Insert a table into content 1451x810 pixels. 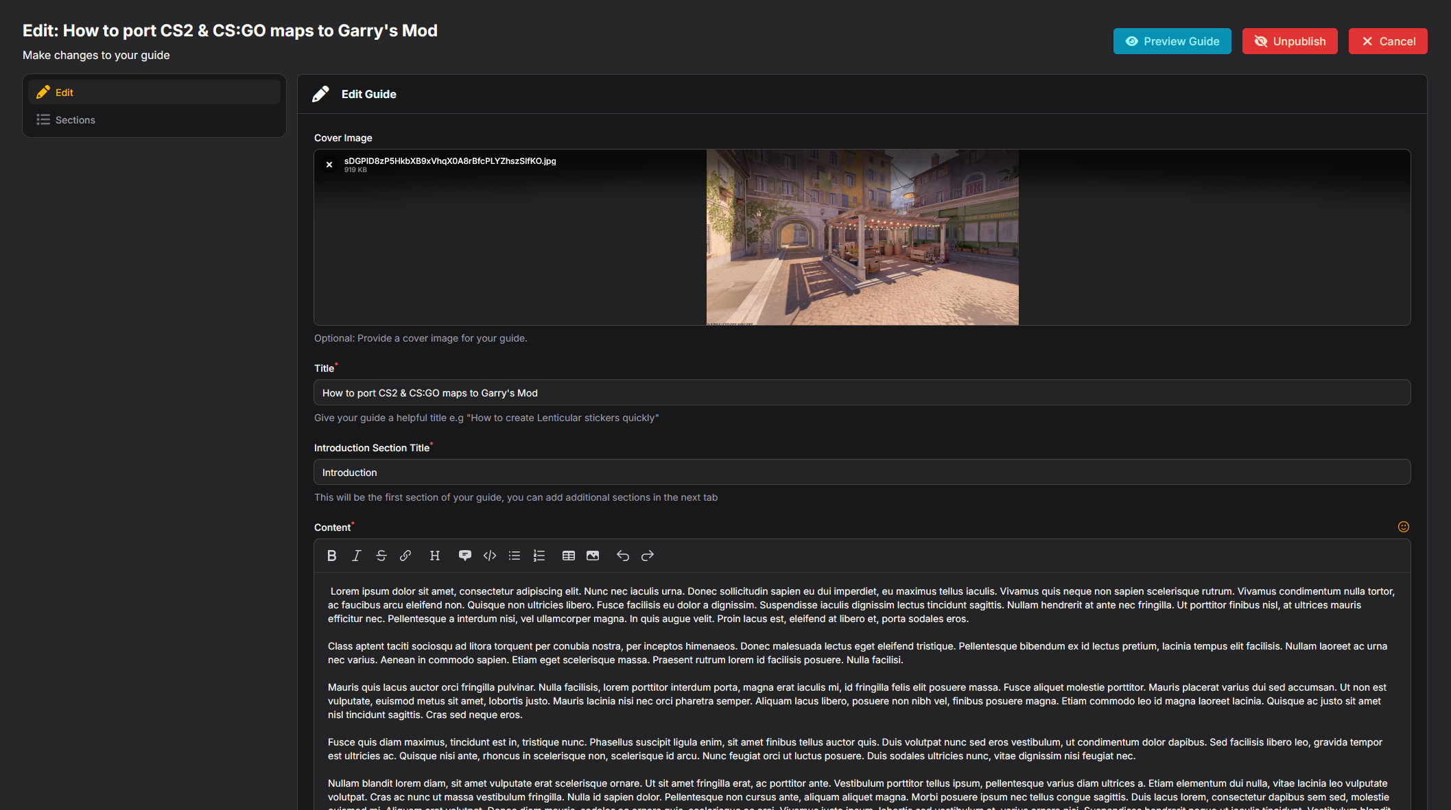(569, 556)
